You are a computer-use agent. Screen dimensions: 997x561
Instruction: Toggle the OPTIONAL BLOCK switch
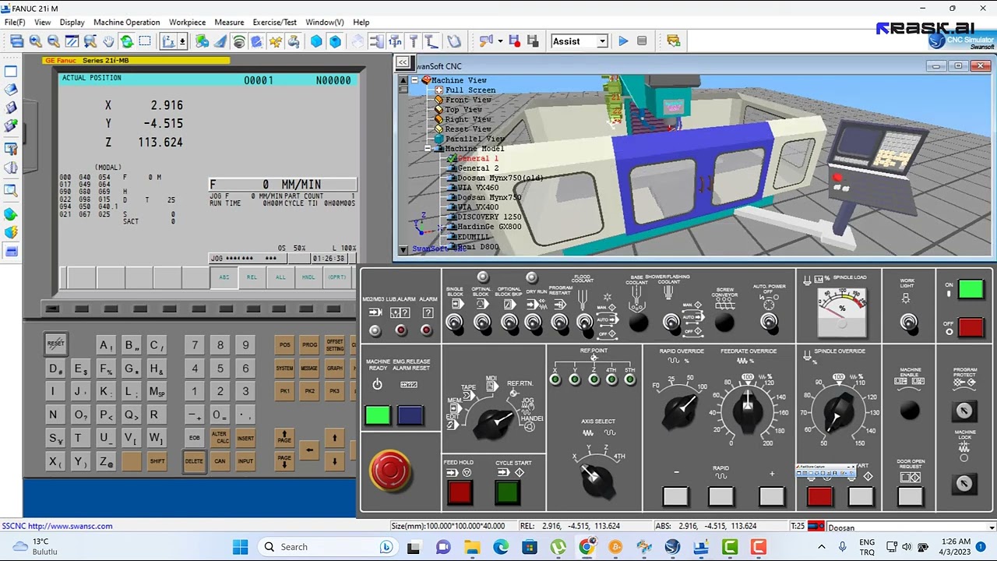click(x=482, y=323)
